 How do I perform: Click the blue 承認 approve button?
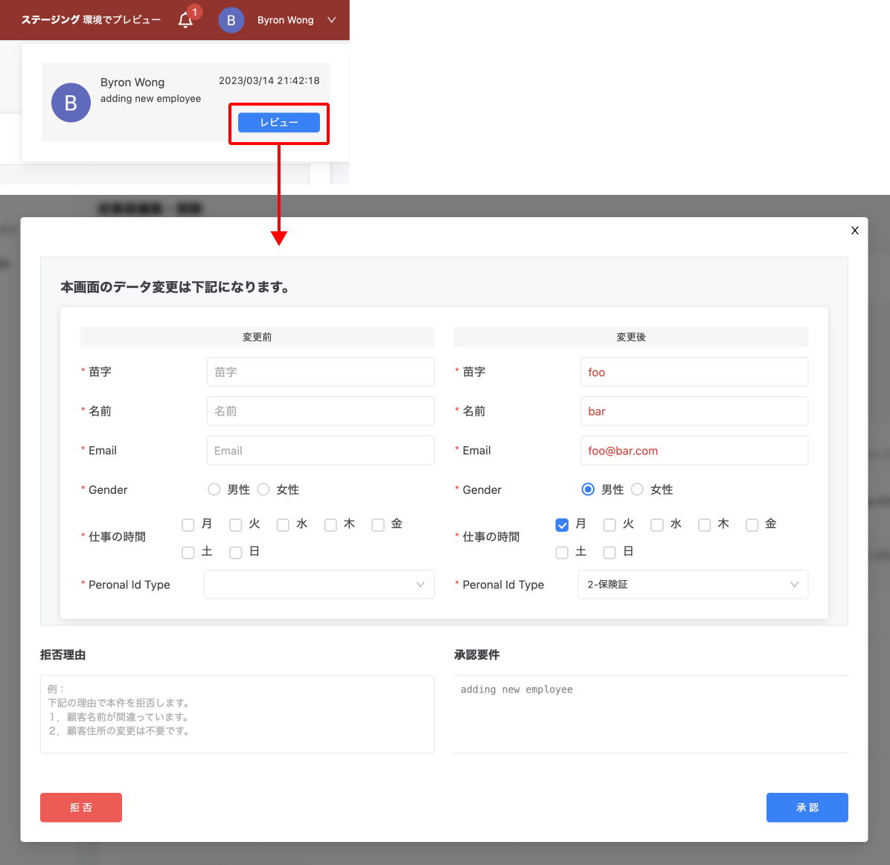tap(807, 807)
